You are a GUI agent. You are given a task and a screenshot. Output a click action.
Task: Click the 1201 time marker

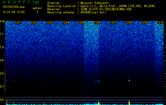pos(18,23)
